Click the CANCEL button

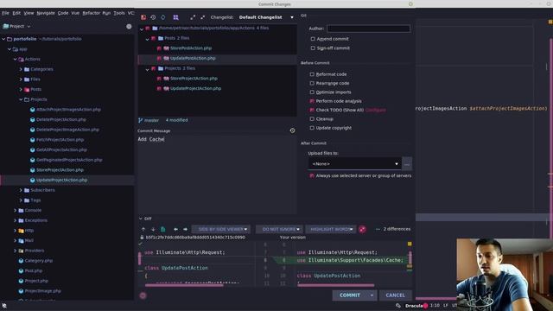pos(395,295)
